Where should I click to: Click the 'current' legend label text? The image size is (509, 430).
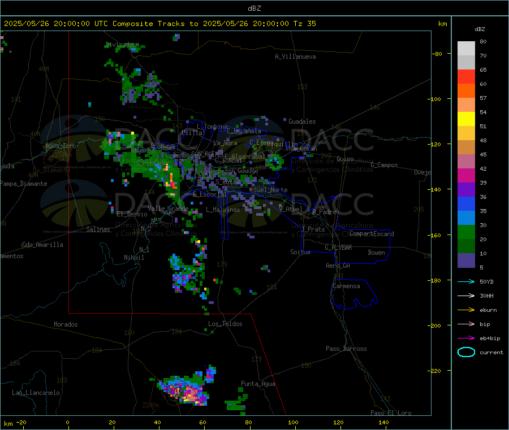point(491,353)
